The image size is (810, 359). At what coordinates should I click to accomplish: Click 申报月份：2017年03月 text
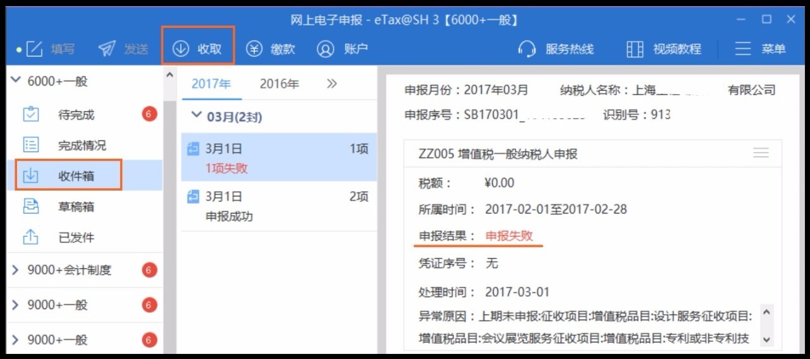point(466,90)
